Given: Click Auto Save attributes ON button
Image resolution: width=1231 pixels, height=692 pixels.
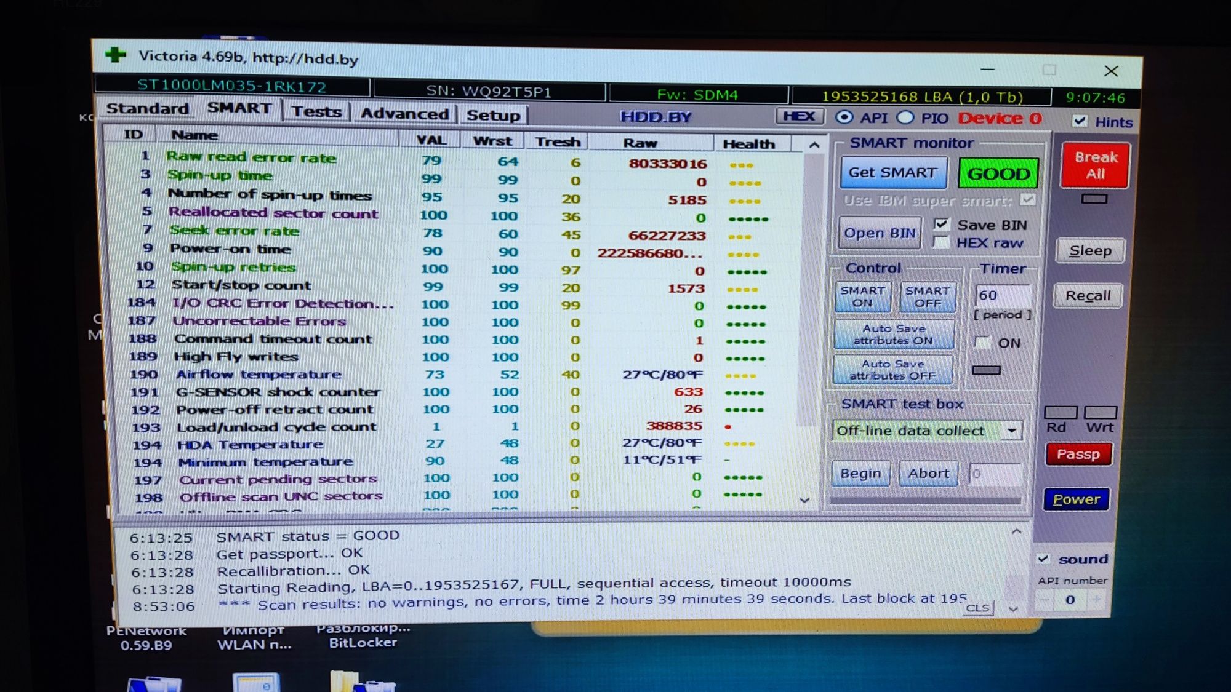Looking at the screenshot, I should click(x=893, y=335).
